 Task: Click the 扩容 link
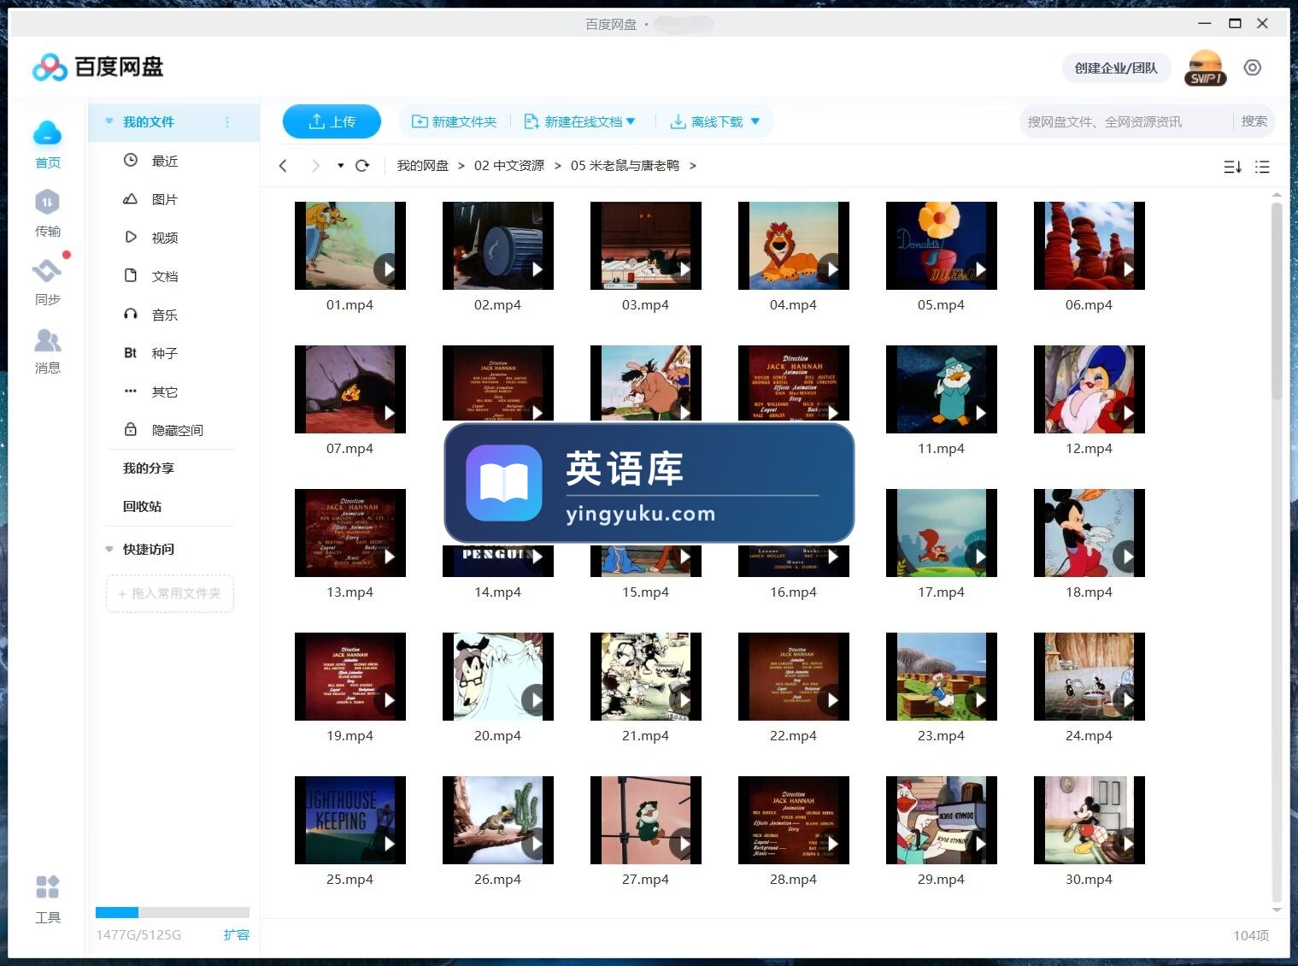click(237, 934)
